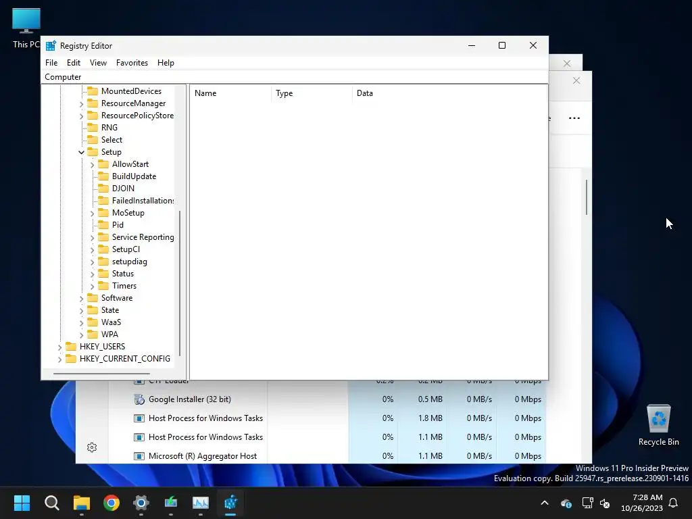The height and width of the screenshot is (519, 692).
Task: Select the WaaS registry key
Action: tap(111, 322)
